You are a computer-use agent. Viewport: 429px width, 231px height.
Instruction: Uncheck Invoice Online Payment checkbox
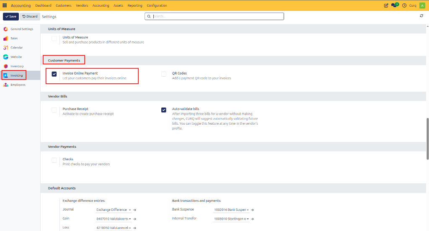(x=54, y=74)
